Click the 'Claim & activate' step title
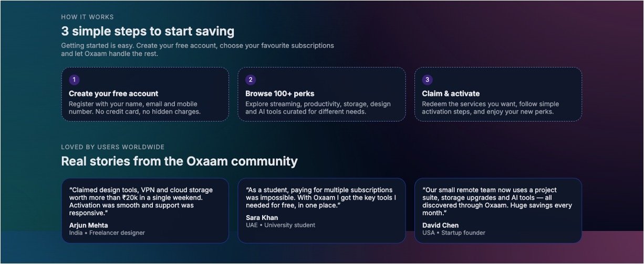 coord(451,94)
